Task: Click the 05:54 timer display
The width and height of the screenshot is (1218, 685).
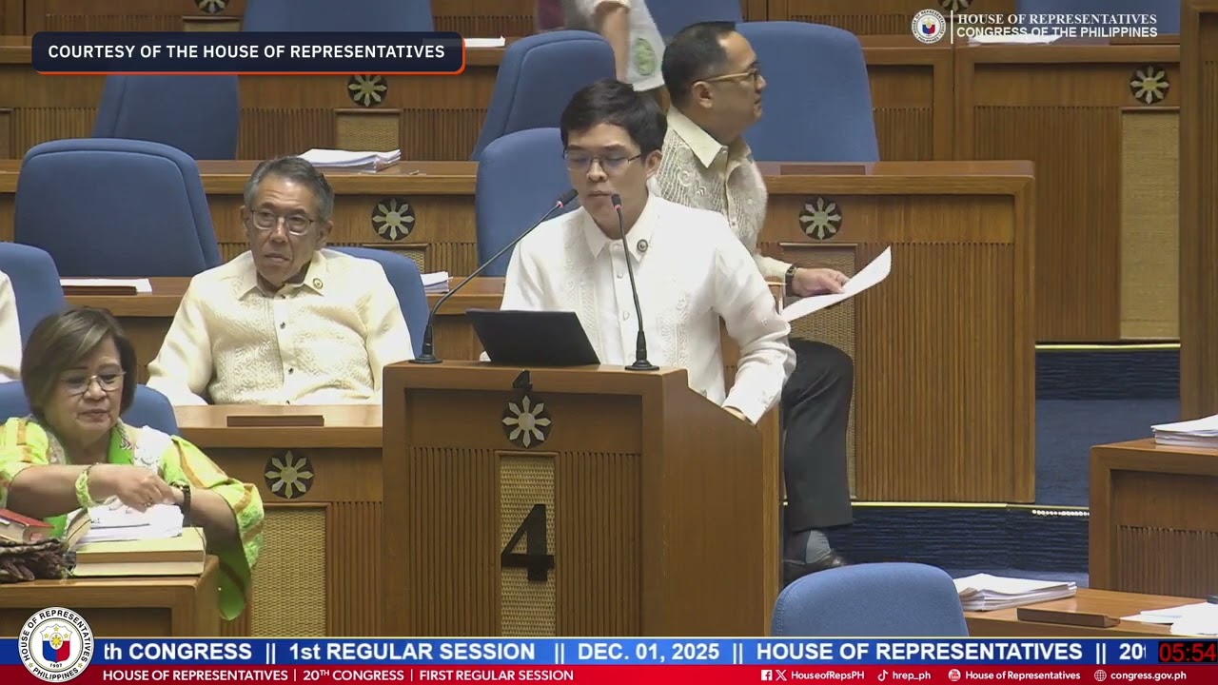Action: coord(1187,653)
